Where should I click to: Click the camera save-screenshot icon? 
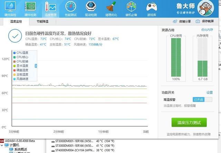coord(198,21)
